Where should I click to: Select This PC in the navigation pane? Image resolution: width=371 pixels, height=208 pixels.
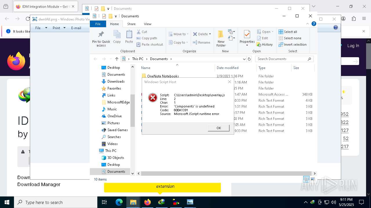click(x=110, y=151)
